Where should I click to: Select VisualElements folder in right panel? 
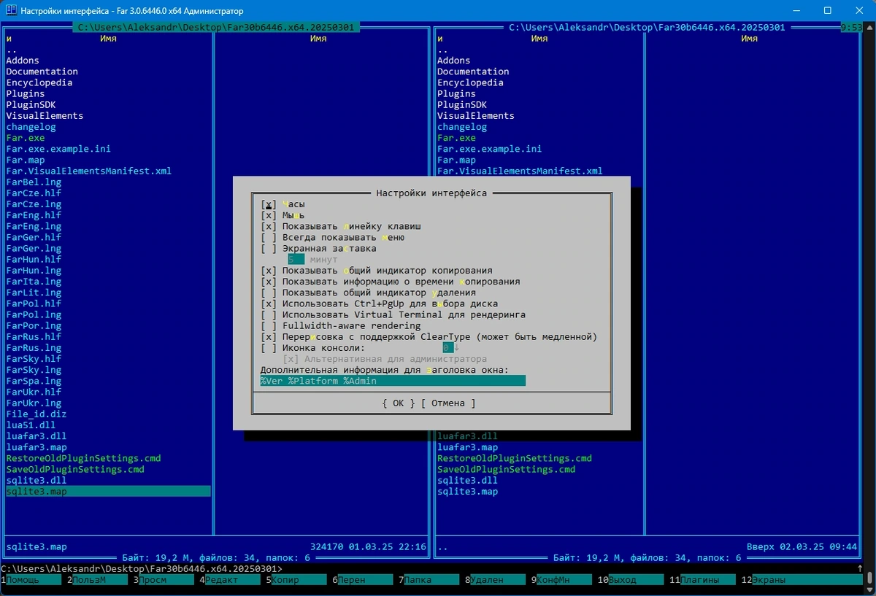coord(476,115)
